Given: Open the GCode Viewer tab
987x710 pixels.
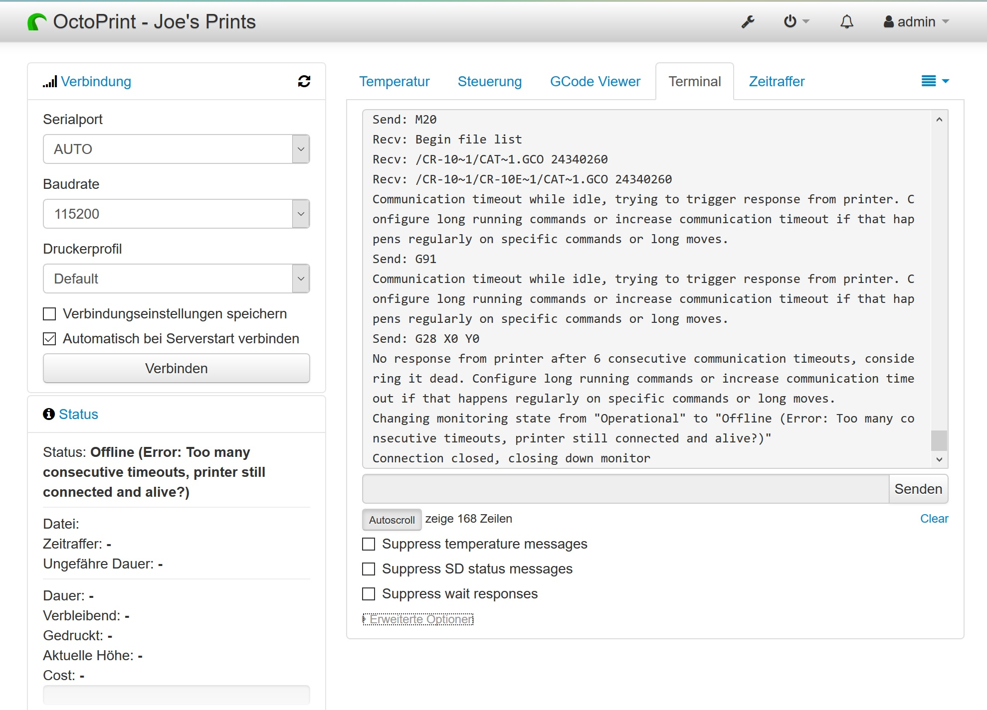Looking at the screenshot, I should [x=595, y=81].
